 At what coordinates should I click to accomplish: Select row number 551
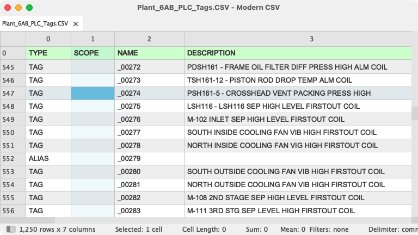coord(13,145)
